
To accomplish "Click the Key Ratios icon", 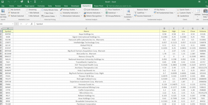I will coord(155,10).
